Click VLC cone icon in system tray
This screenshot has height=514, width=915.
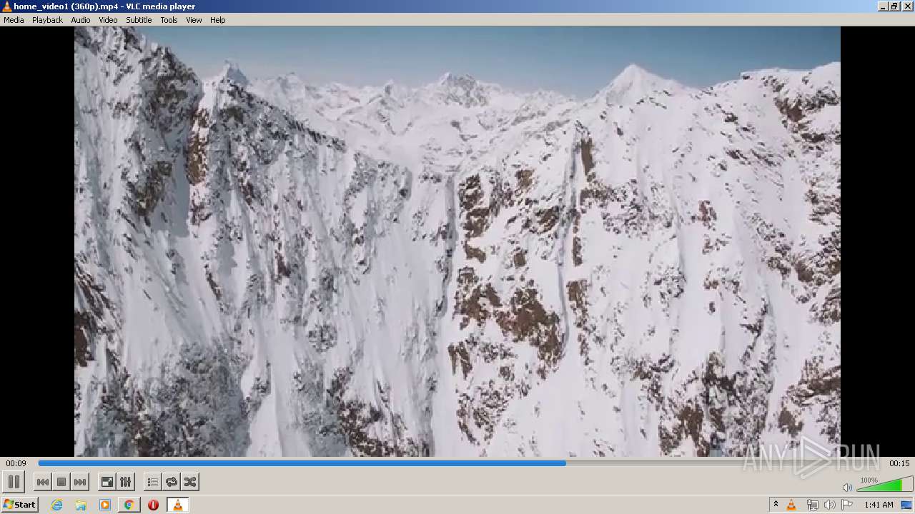[x=791, y=505]
